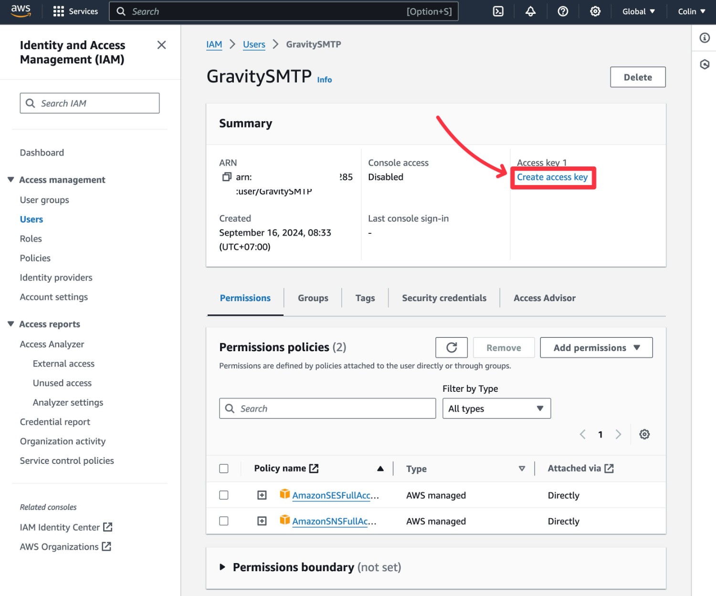Switch to the Permissions tab

coord(245,298)
